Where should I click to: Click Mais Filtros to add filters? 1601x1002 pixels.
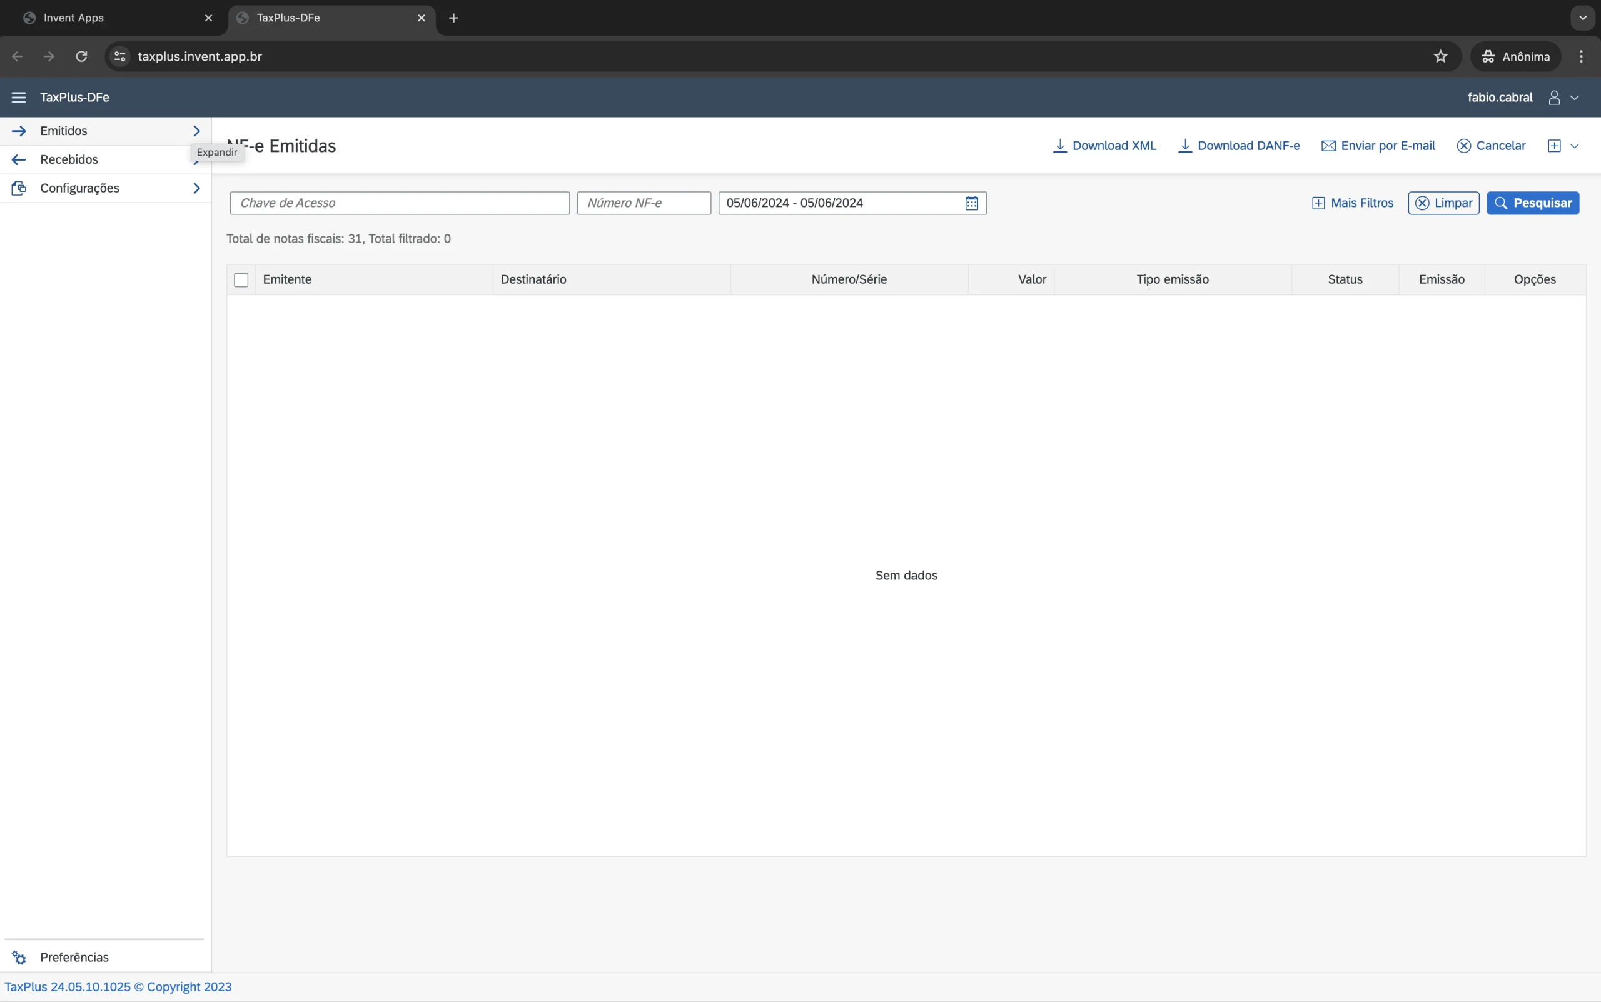1352,203
